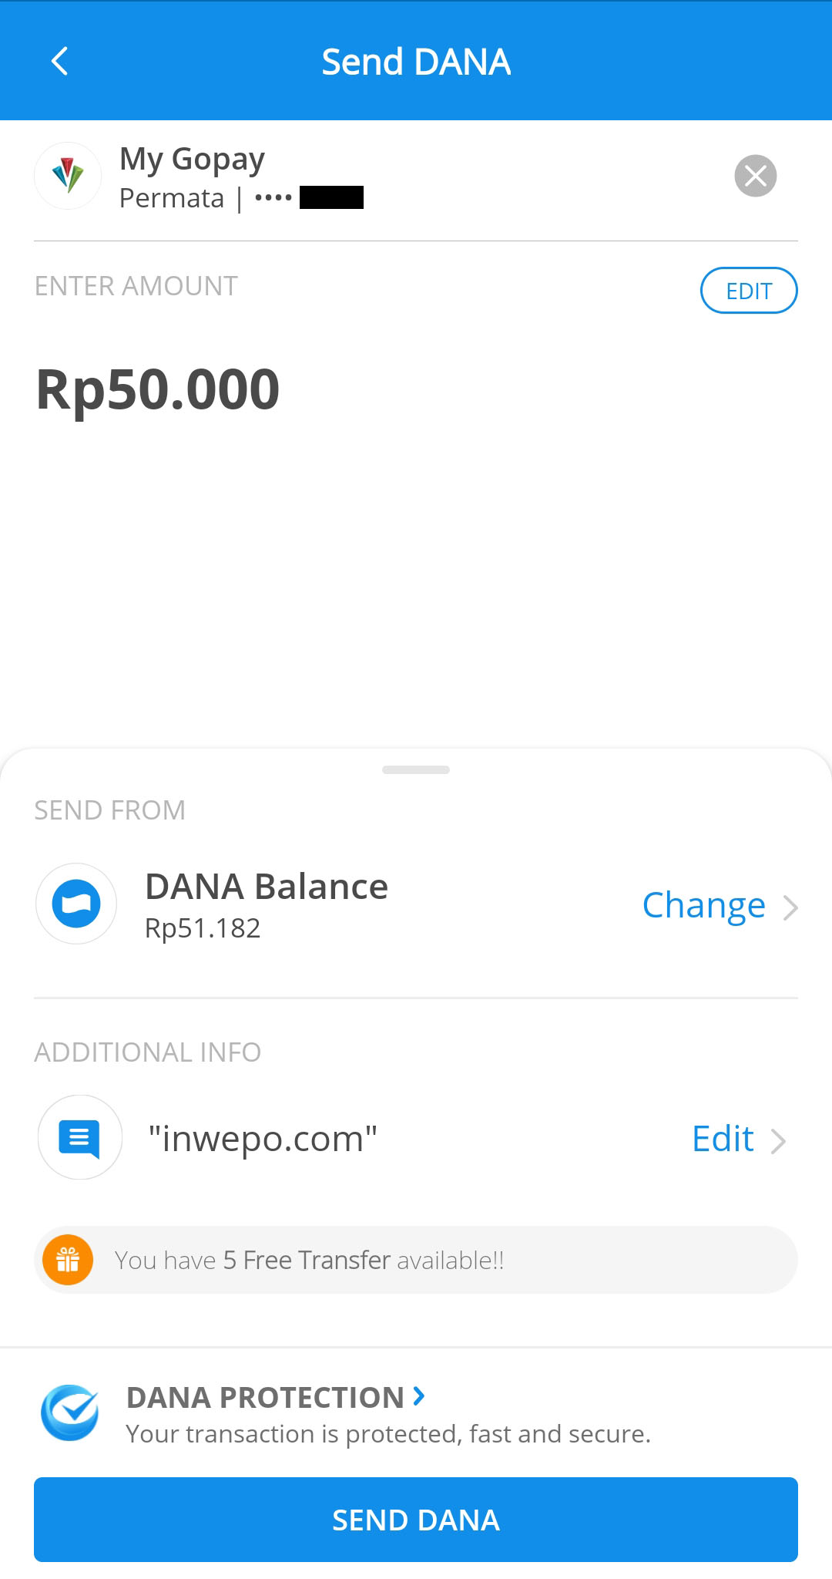Tap the "inwepo.com" note text
This screenshot has height=1579, width=832.
coord(263,1139)
